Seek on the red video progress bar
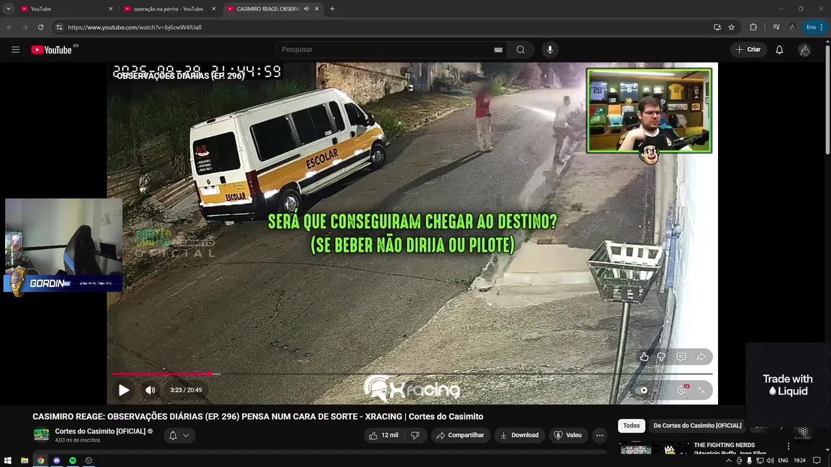The height and width of the screenshot is (467, 831). click(x=412, y=374)
